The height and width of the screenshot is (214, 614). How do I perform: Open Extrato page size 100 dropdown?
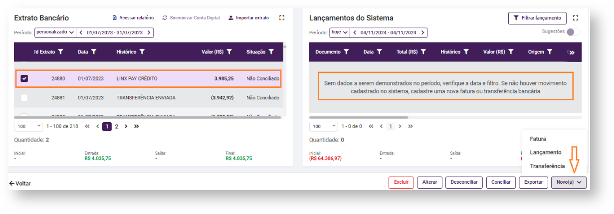29,126
